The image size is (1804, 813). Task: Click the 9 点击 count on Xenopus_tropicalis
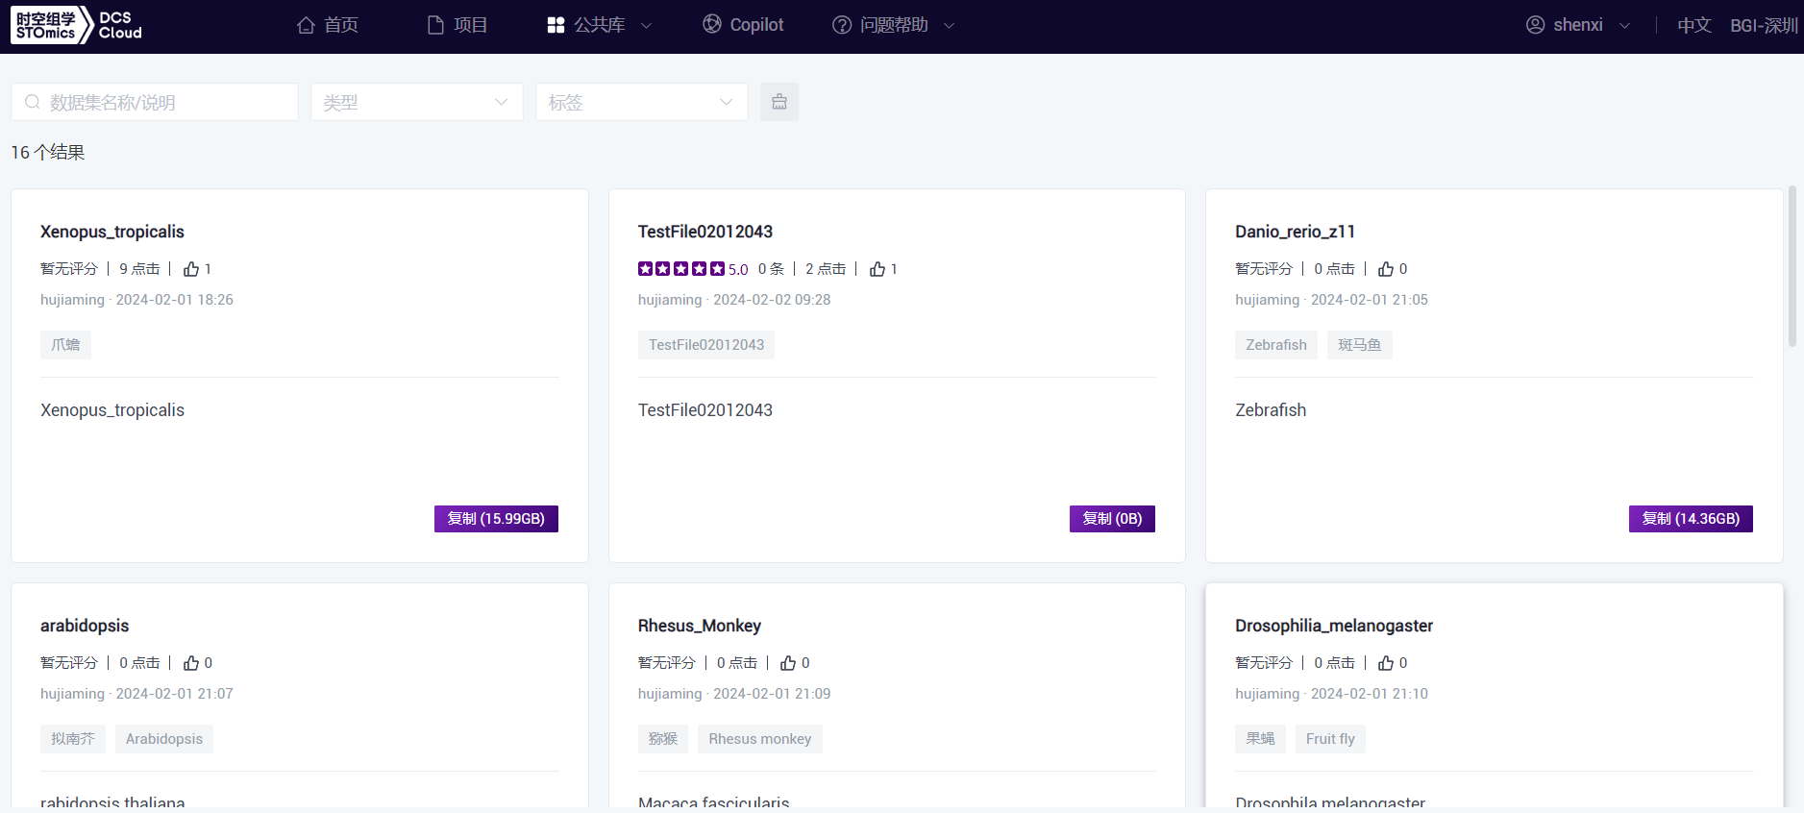point(139,269)
